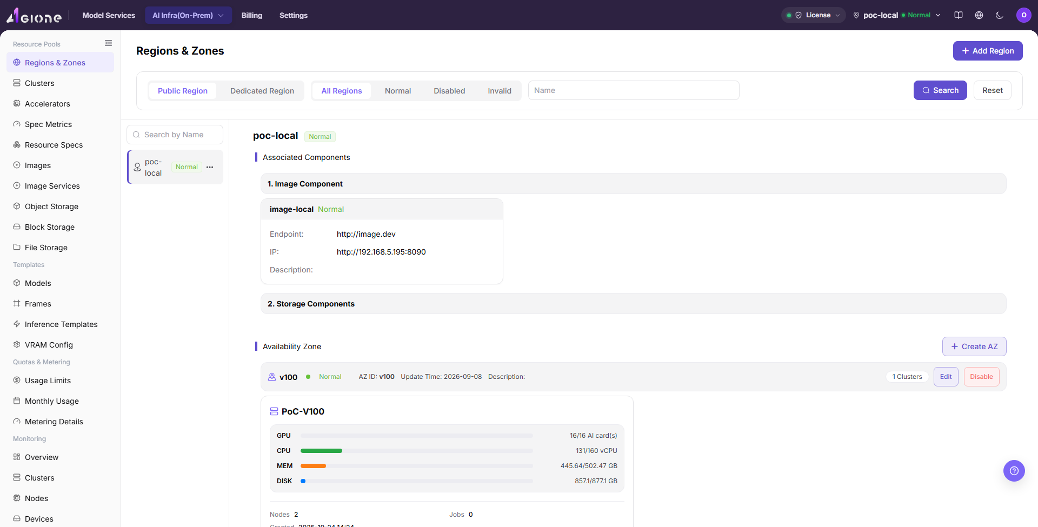Filter regions by Invalid status
Image resolution: width=1038 pixels, height=527 pixels.
click(500, 91)
